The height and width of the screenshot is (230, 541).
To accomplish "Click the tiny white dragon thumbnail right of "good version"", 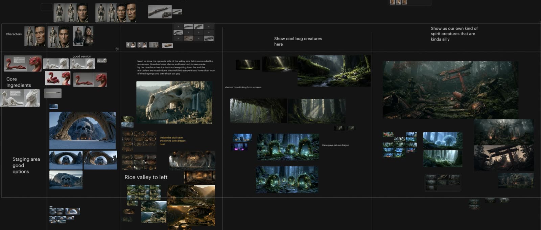I will click(x=102, y=61).
